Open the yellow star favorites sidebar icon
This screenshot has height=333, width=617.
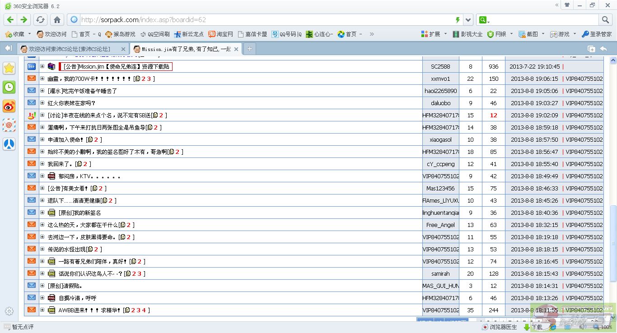(x=9, y=68)
